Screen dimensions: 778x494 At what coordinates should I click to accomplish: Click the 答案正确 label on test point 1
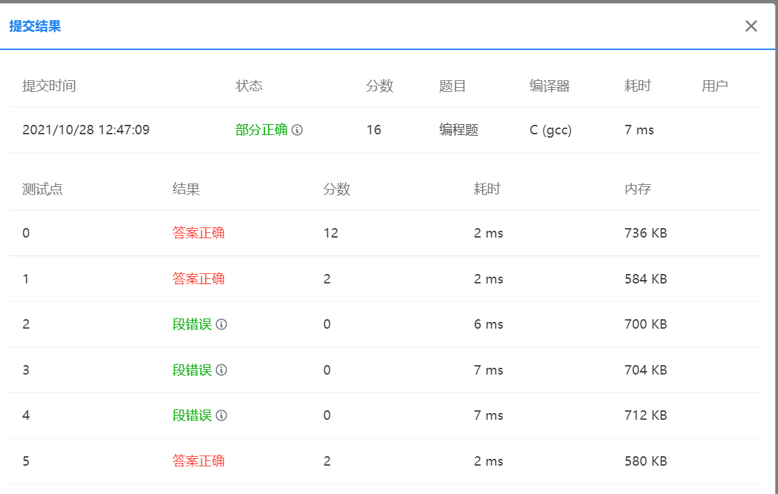pyautogui.click(x=198, y=278)
